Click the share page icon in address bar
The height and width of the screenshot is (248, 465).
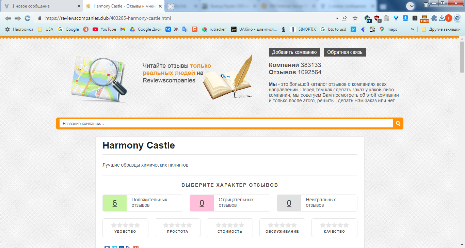[x=344, y=18]
